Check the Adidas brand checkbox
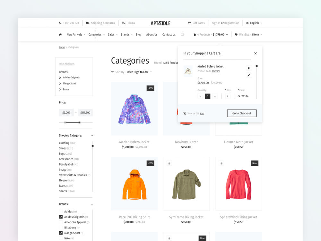 point(61,211)
